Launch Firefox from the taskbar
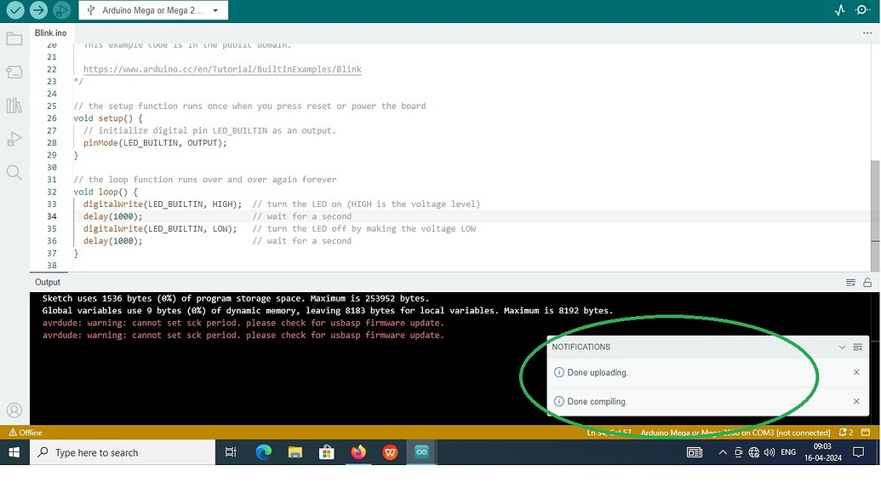881x494 pixels. [x=358, y=452]
